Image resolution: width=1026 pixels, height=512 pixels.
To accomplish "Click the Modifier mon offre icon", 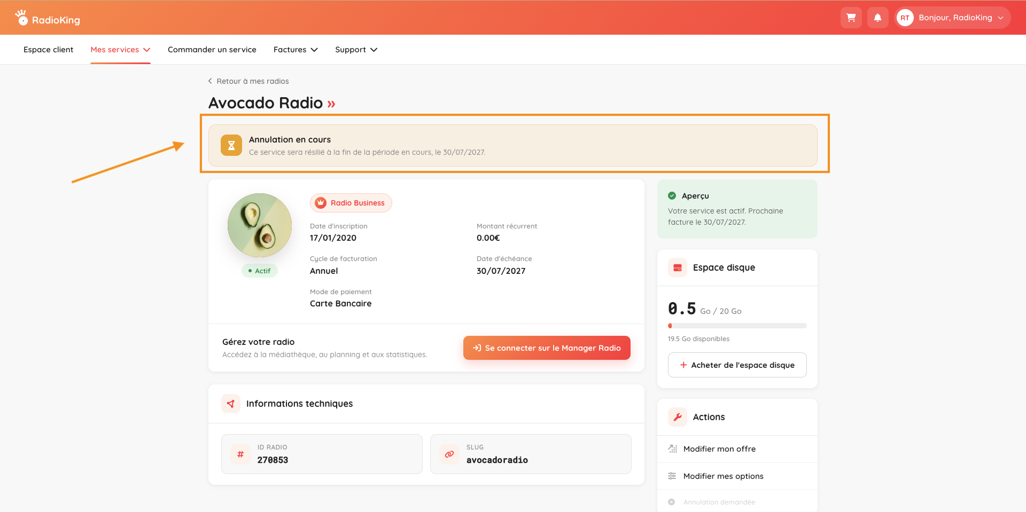I will [x=672, y=449].
